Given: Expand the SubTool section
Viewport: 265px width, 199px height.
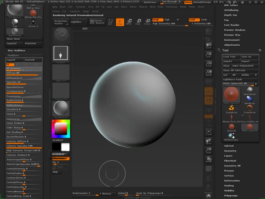Looking at the screenshot, I should point(229,146).
